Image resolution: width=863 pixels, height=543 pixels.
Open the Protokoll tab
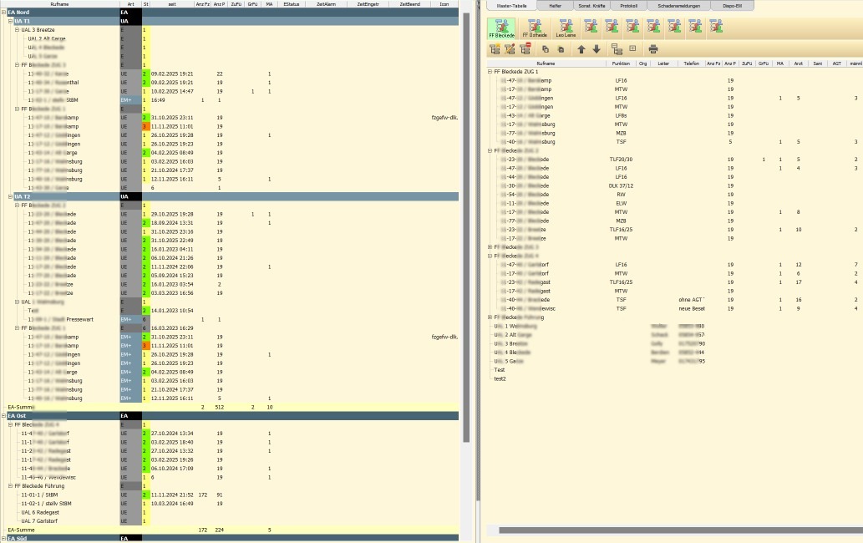[627, 5]
